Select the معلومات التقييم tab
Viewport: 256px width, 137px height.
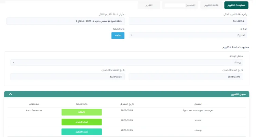(236, 5)
